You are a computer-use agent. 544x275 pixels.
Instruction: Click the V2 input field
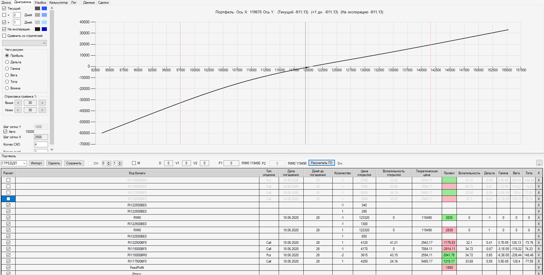click(205, 163)
